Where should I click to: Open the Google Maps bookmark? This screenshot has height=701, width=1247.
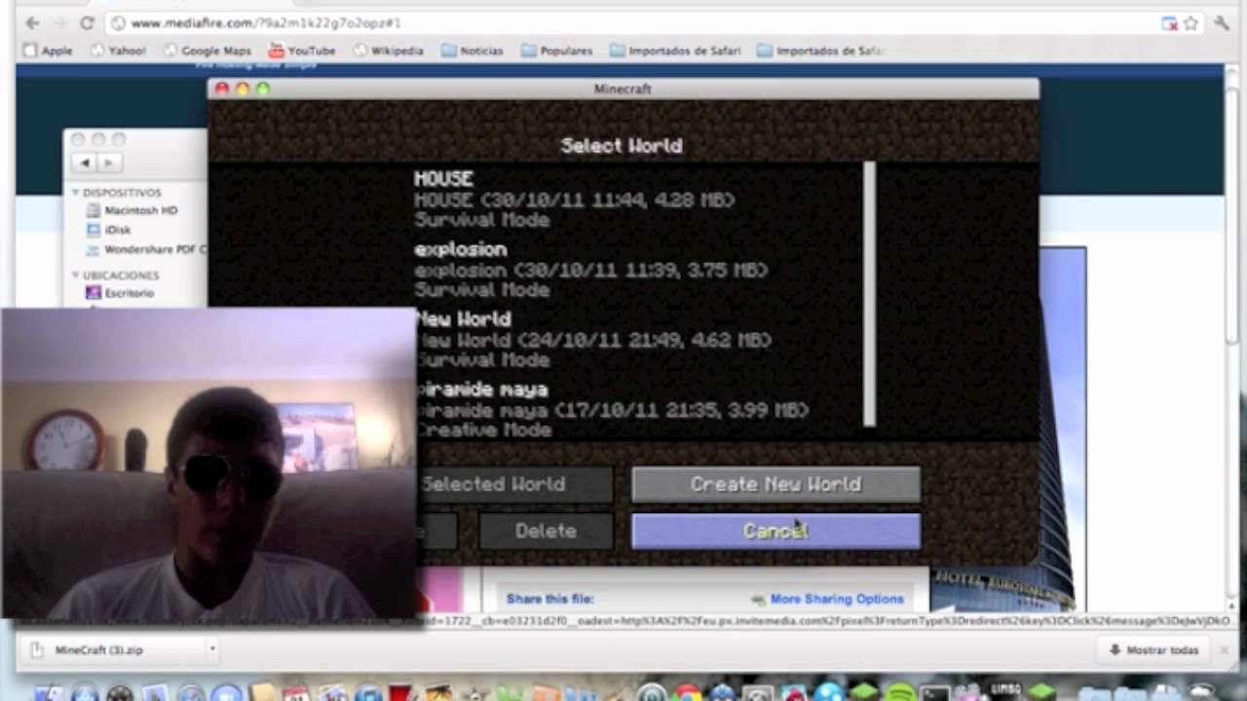[207, 51]
